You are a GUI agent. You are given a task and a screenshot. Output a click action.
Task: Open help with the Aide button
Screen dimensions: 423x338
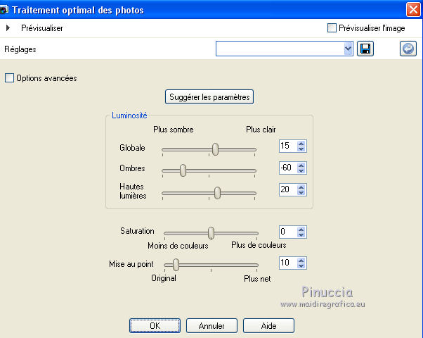pos(268,326)
